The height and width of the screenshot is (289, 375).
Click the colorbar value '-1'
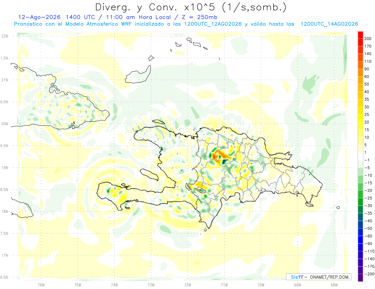(367, 160)
